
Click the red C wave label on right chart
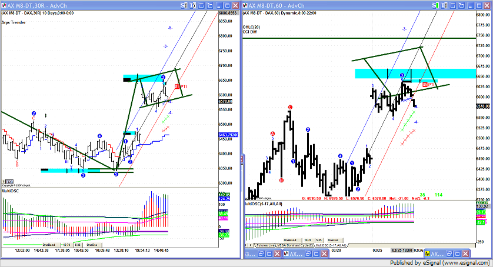coord(290,107)
